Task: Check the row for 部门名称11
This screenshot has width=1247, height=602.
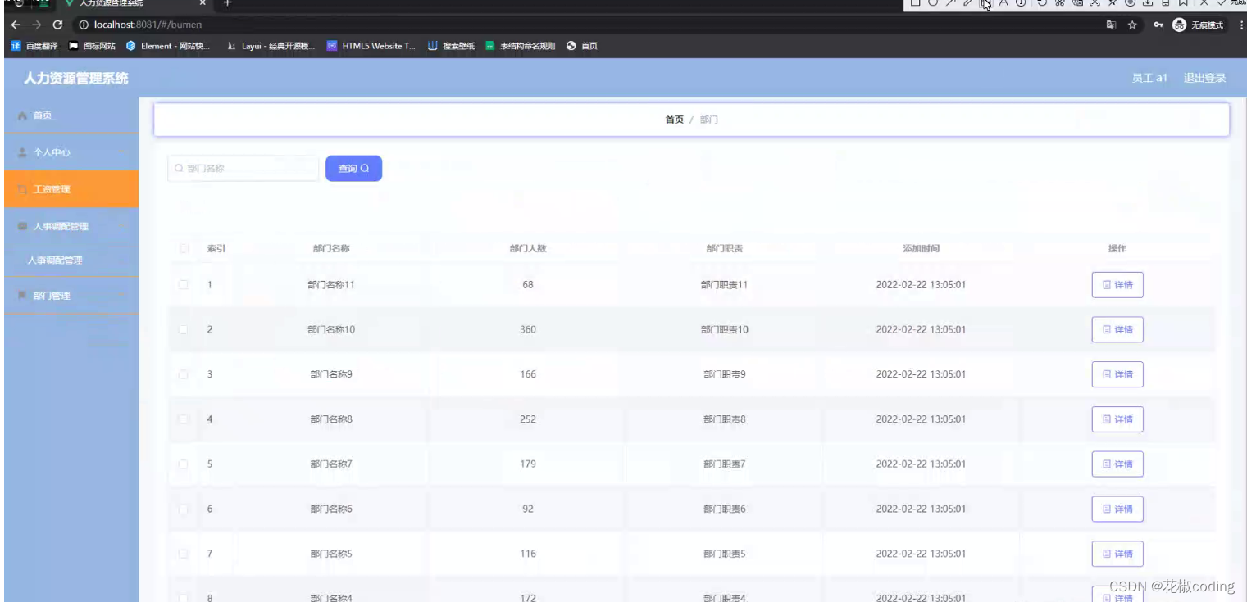Action: point(184,285)
